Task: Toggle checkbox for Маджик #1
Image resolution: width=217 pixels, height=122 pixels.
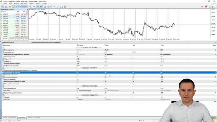Action: click(x=3, y=59)
